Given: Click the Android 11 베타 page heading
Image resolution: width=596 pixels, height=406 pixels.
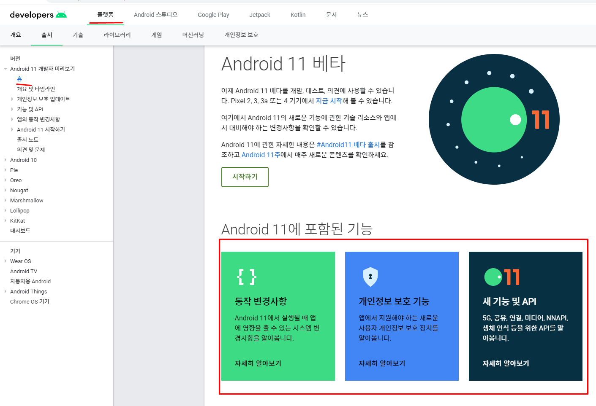Looking at the screenshot, I should click(x=283, y=64).
